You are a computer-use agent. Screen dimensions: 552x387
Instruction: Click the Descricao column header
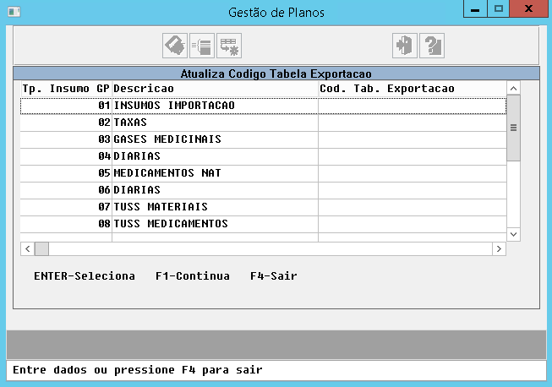pyautogui.click(x=215, y=88)
